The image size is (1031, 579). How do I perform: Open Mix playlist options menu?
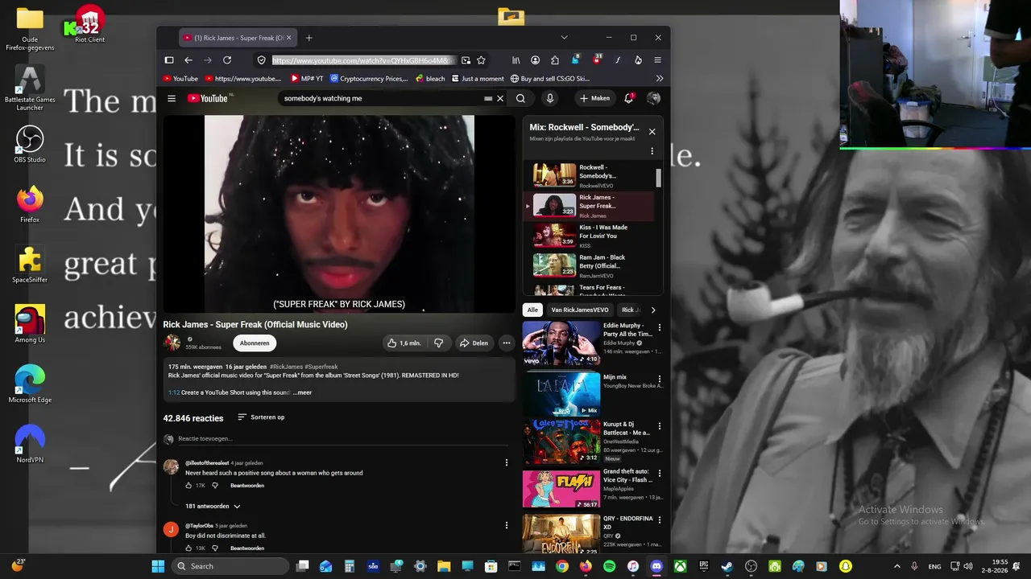coord(652,151)
